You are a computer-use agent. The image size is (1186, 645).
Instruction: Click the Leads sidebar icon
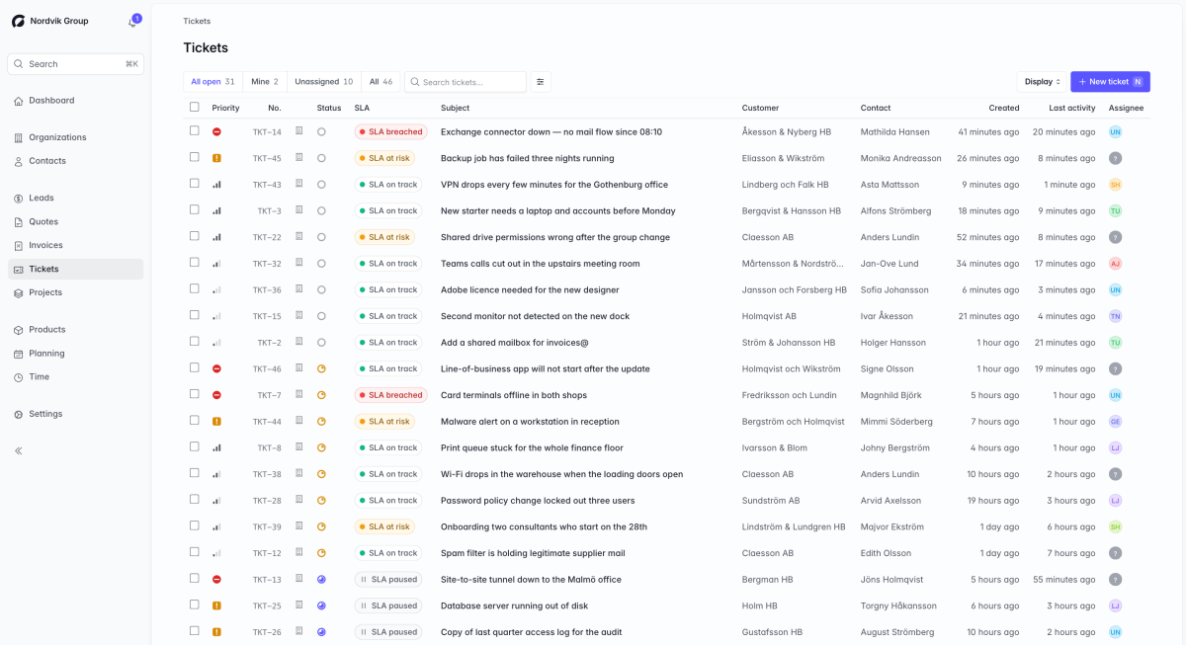pyautogui.click(x=19, y=199)
